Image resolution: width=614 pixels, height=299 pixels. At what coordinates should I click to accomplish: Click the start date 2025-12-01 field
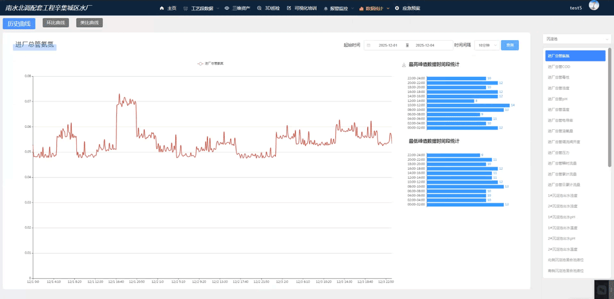point(388,45)
